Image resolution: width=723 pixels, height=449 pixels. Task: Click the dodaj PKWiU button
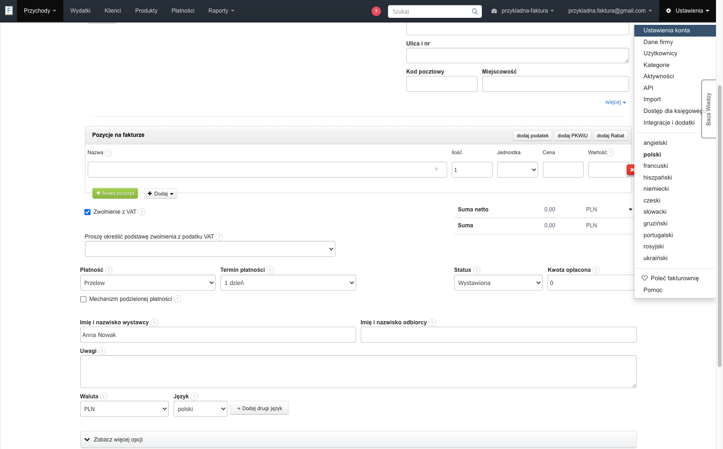pyautogui.click(x=572, y=135)
